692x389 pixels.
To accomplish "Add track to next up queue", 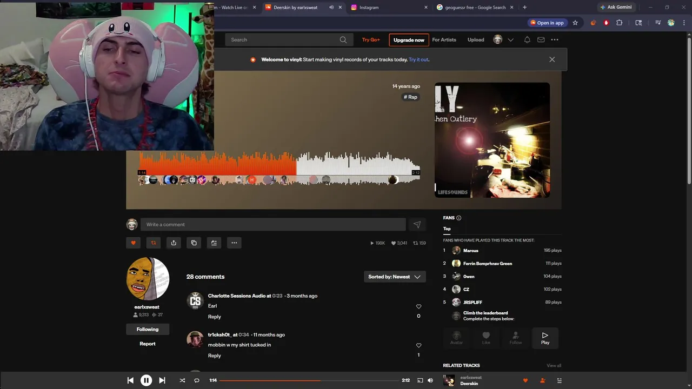I will coord(214,243).
